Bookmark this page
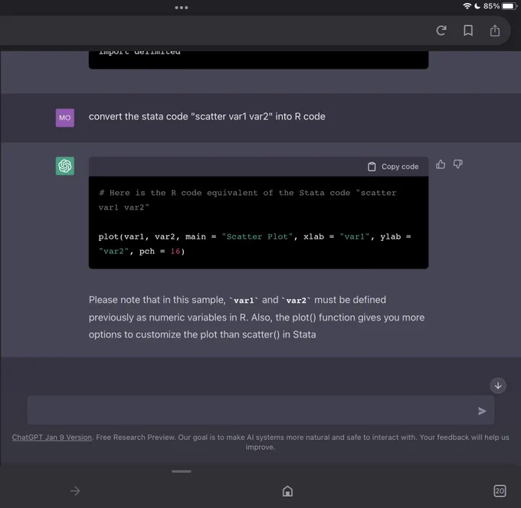 (x=468, y=31)
